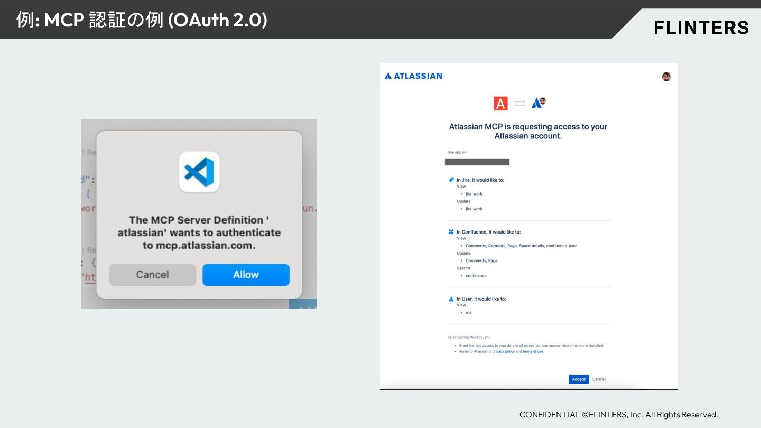Click the 'Use app on' label
This screenshot has height=428, width=761.
(457, 152)
